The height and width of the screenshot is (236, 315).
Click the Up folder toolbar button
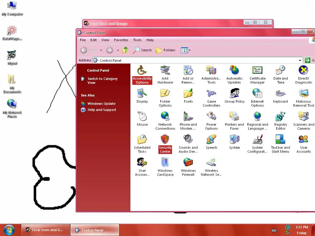tap(125, 50)
